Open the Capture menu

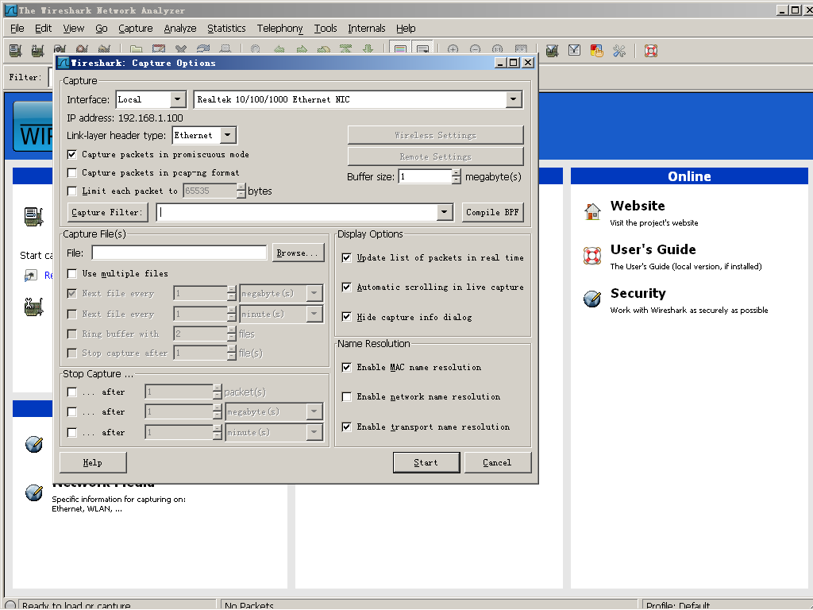tap(135, 29)
